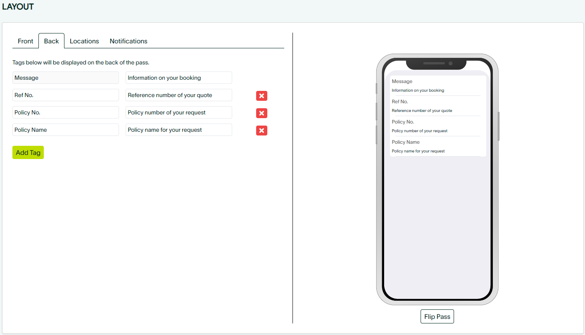Viewport: 585px width, 335px height.
Task: Delete the Policy Name tag row
Action: click(x=262, y=131)
